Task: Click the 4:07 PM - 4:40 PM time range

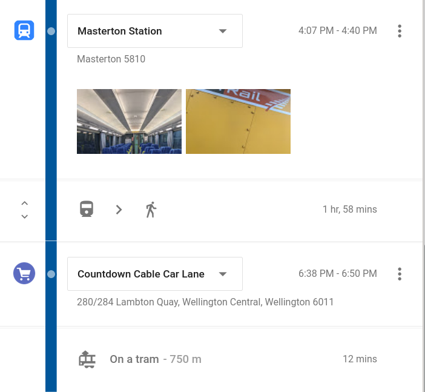Action: [x=337, y=31]
